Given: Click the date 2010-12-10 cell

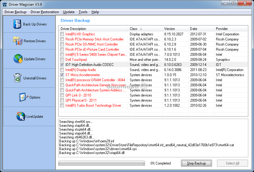Looking at the screenshot, I should tap(198, 75).
